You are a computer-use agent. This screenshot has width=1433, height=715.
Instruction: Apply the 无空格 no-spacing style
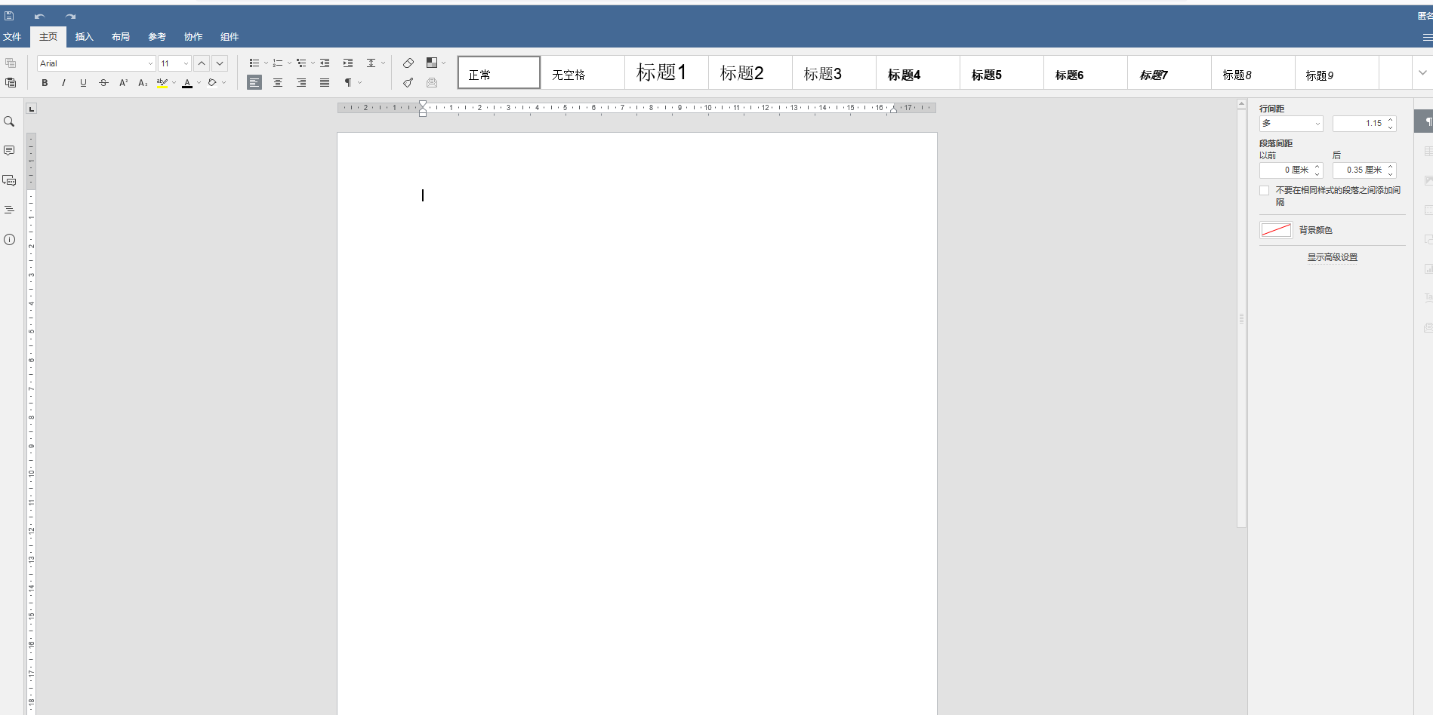(x=583, y=73)
